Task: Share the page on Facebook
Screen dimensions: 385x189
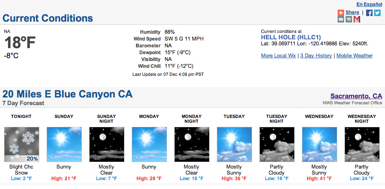Action: [x=369, y=13]
